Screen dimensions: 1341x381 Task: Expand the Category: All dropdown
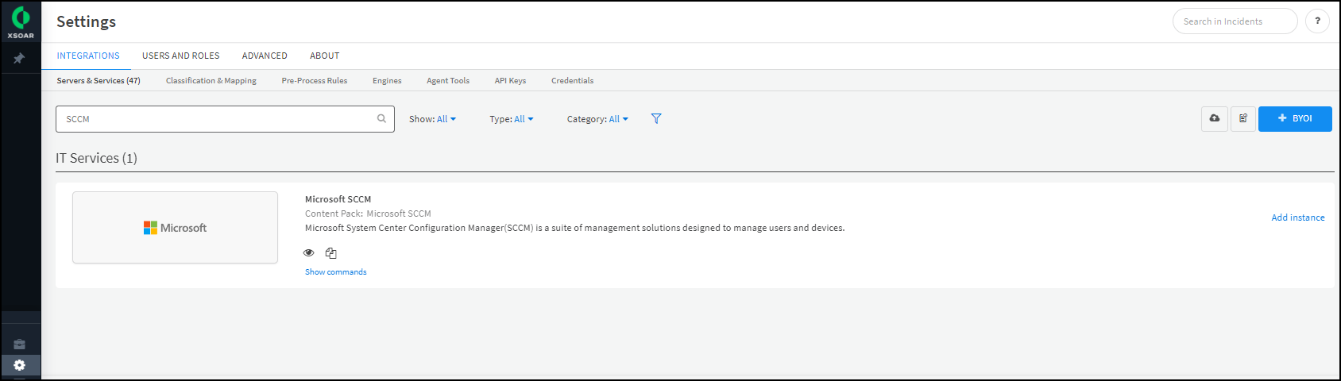[597, 119]
